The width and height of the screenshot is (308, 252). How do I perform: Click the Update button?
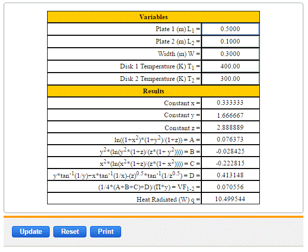click(x=31, y=232)
